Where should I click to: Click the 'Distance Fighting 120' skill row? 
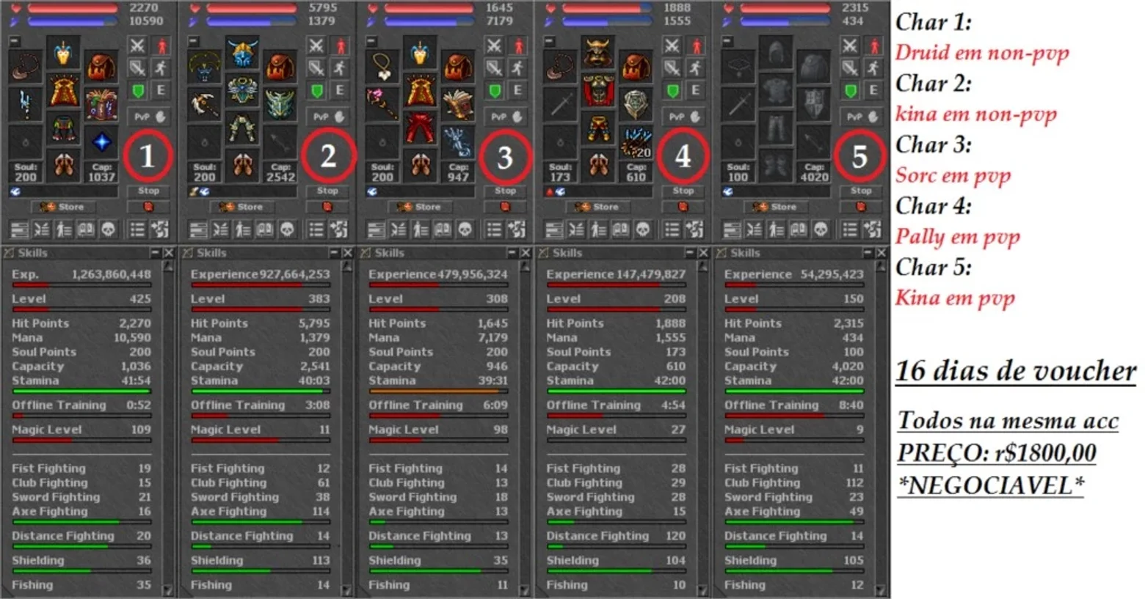click(616, 536)
